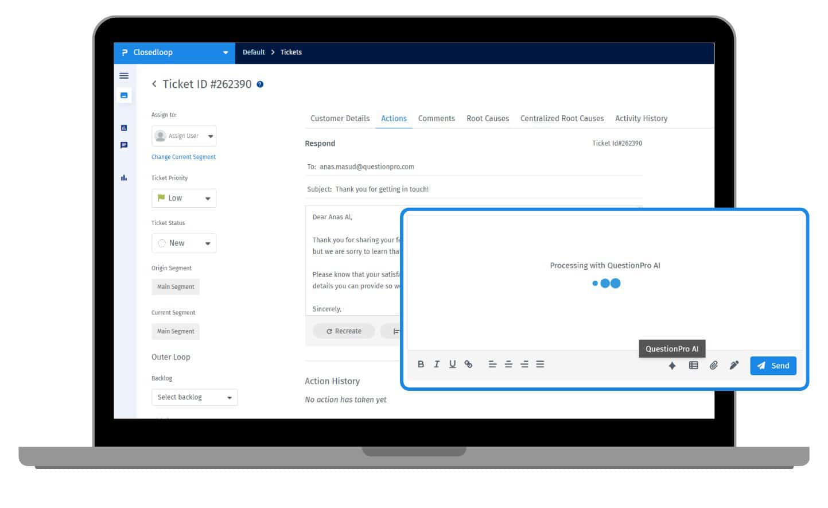Viewport: 828px width, 508px height.
Task: Switch to the Customer Details tab
Action: click(x=340, y=118)
